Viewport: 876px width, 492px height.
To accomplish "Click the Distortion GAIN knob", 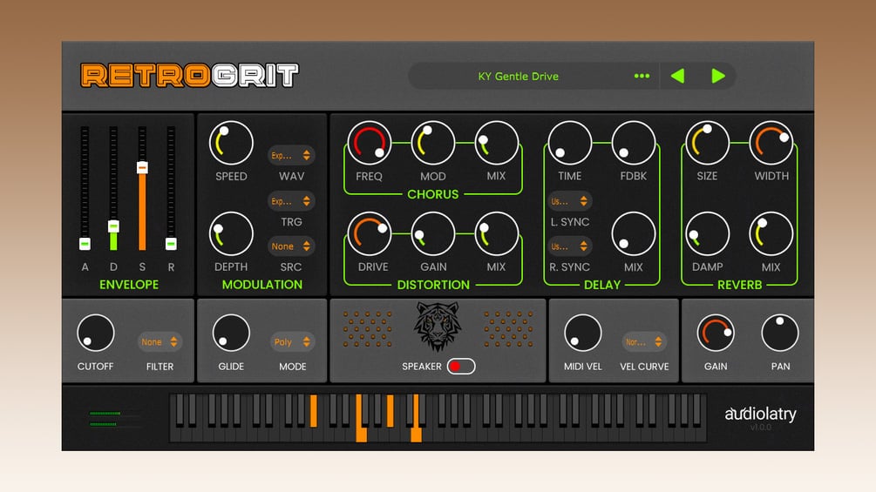I will [433, 233].
